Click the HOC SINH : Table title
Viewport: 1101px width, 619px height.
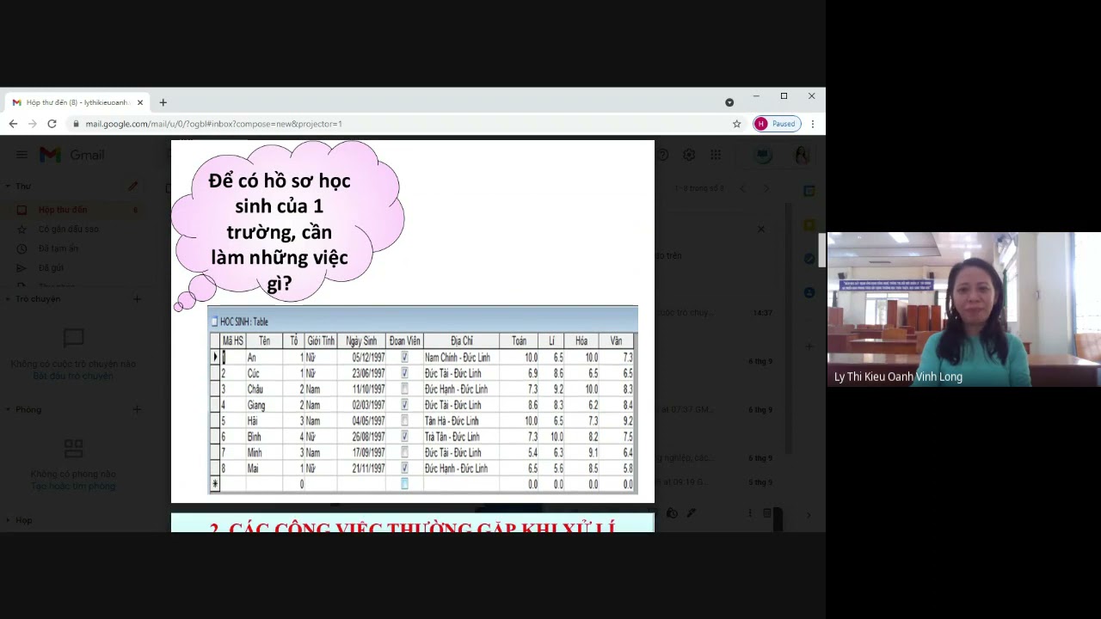pyautogui.click(x=244, y=322)
